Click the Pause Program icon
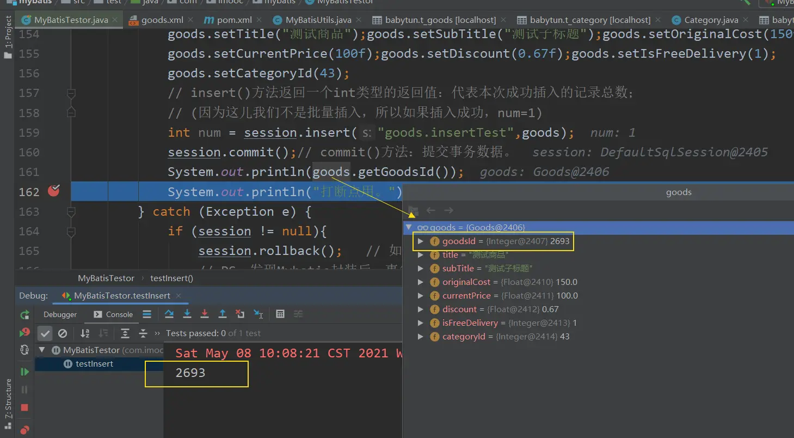Image resolution: width=794 pixels, height=438 pixels. pos(24,390)
